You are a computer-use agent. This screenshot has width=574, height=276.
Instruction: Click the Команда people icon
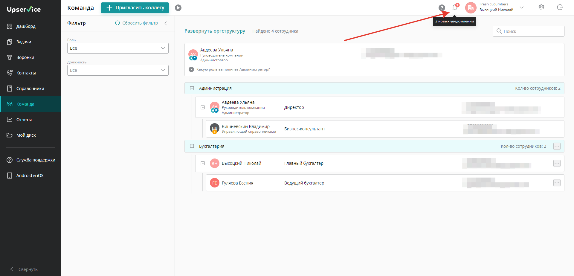tap(10, 104)
